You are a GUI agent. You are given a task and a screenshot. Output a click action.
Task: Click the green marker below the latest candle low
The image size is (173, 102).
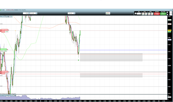click(x=78, y=60)
